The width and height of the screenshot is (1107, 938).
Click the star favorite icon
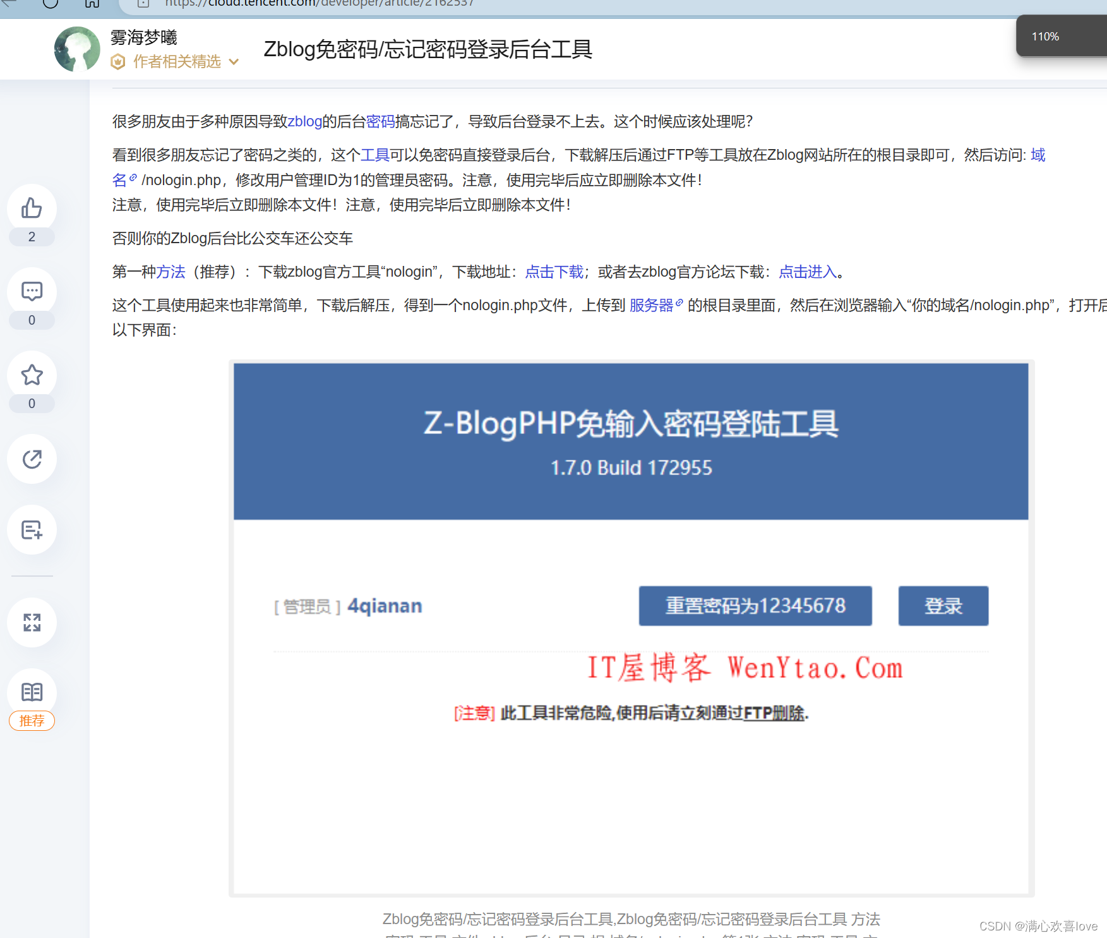(x=32, y=375)
